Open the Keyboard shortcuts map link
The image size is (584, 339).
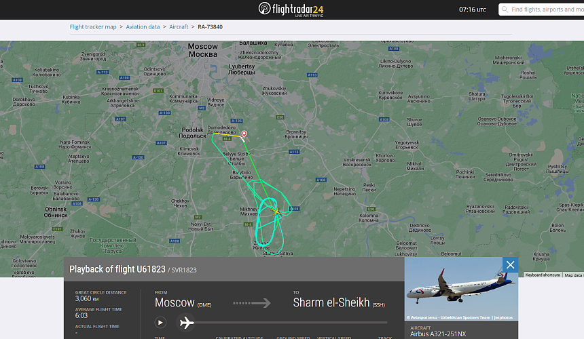[543, 275]
